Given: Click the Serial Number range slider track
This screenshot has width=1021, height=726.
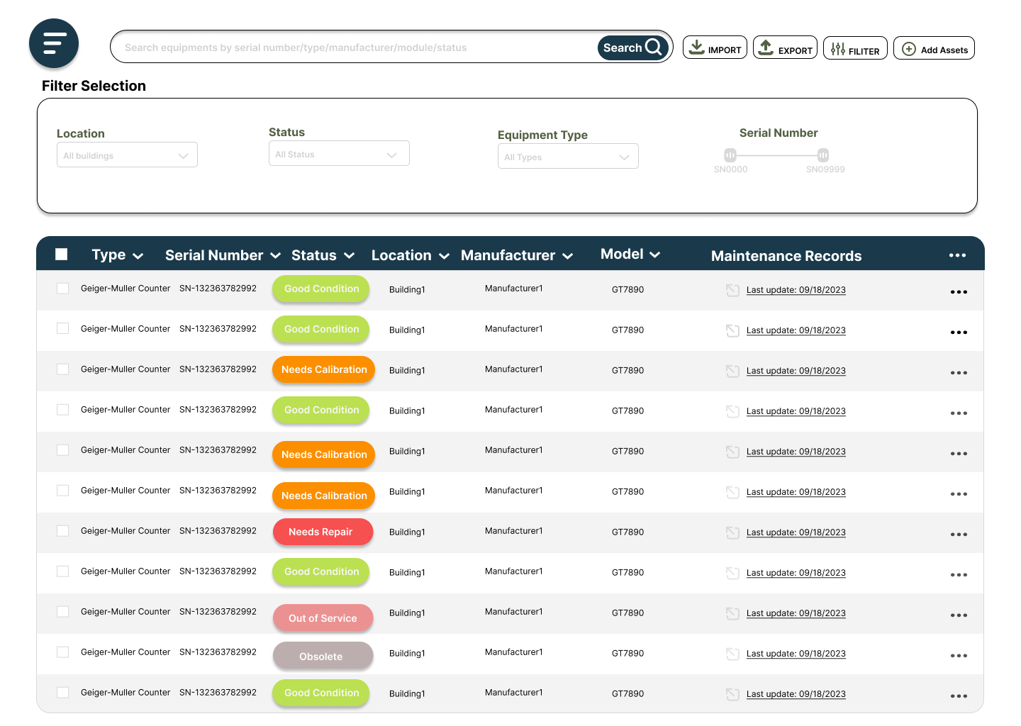Looking at the screenshot, I should (x=776, y=155).
